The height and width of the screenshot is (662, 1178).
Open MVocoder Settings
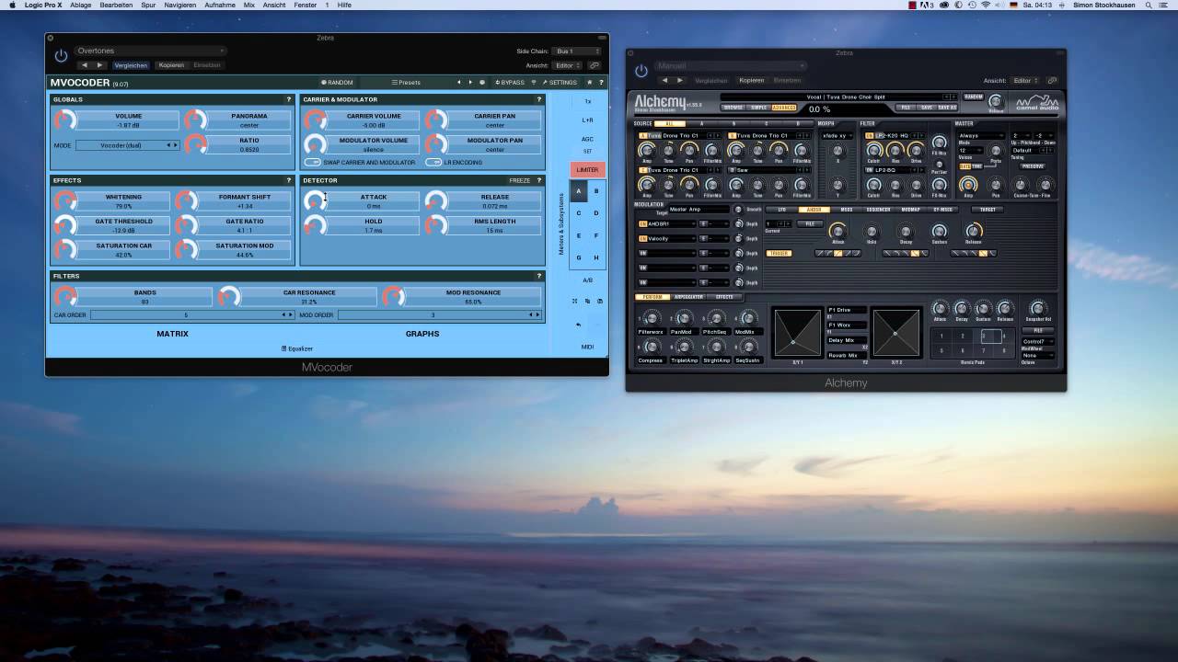tap(560, 83)
